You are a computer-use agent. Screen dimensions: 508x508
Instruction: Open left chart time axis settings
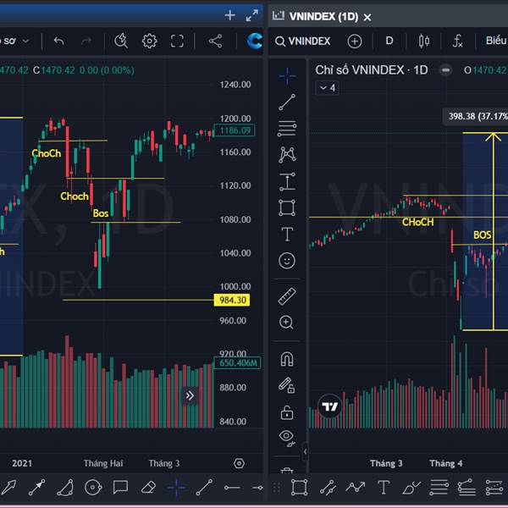coord(239,463)
